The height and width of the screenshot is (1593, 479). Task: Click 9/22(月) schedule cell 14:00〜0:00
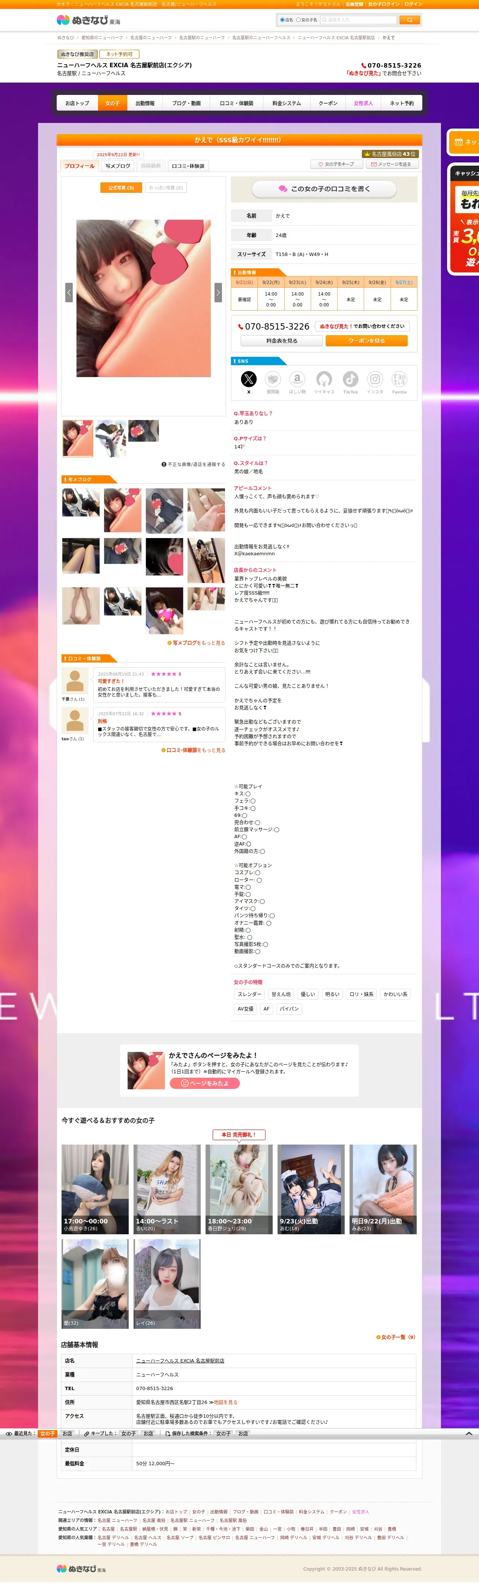271,299
